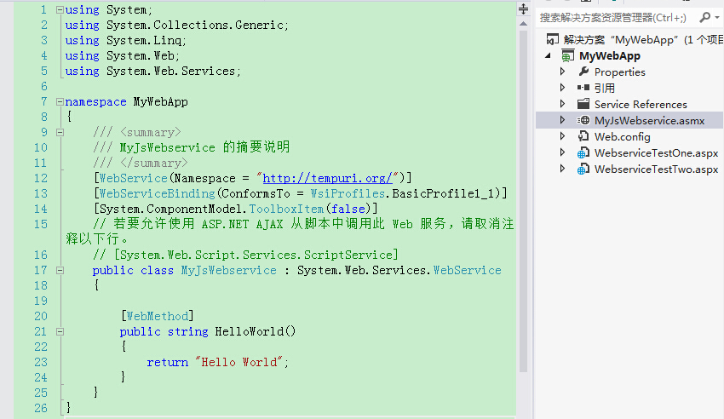Collapse the using directives block at line 1

(x=60, y=9)
